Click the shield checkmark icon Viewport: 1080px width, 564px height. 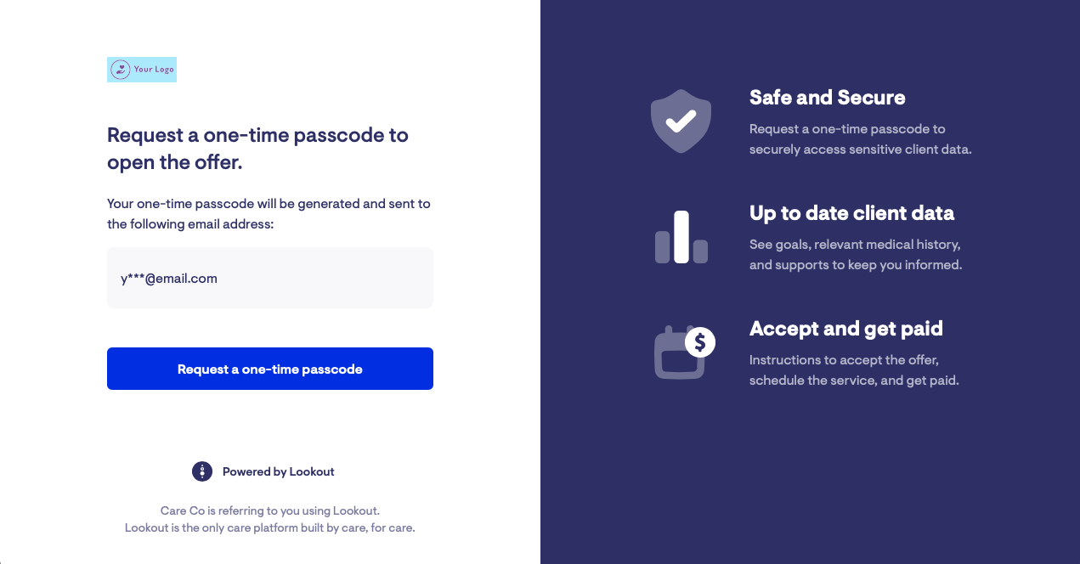tap(681, 121)
